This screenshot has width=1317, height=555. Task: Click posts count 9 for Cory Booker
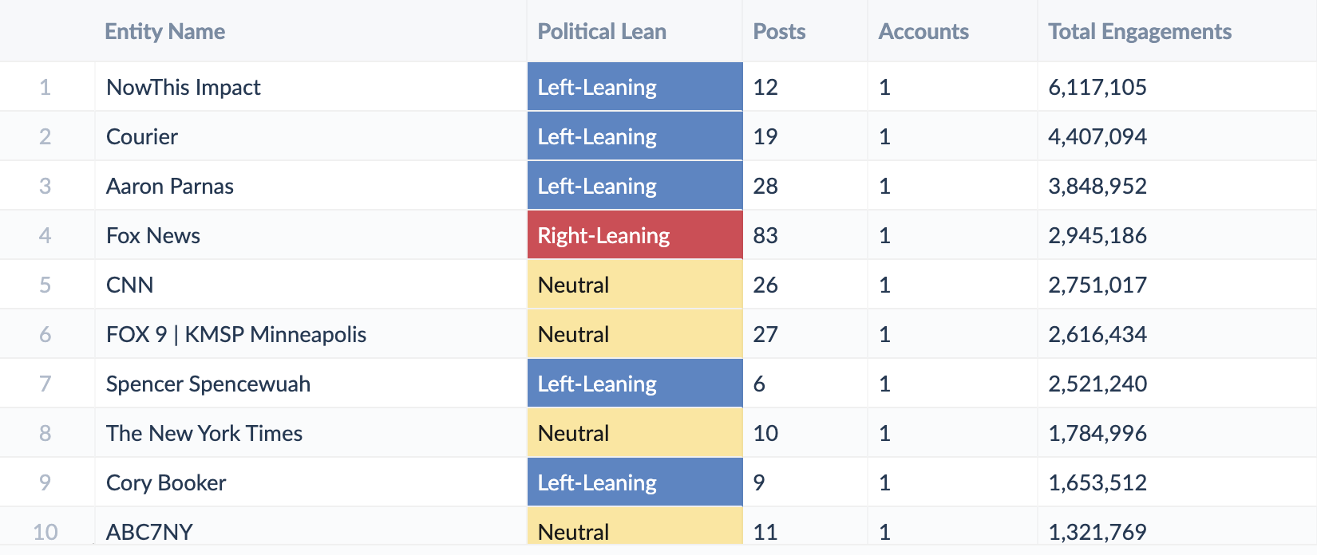click(759, 483)
